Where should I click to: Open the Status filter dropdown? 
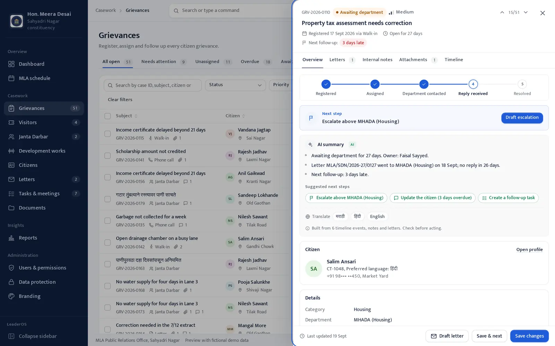coord(235,85)
